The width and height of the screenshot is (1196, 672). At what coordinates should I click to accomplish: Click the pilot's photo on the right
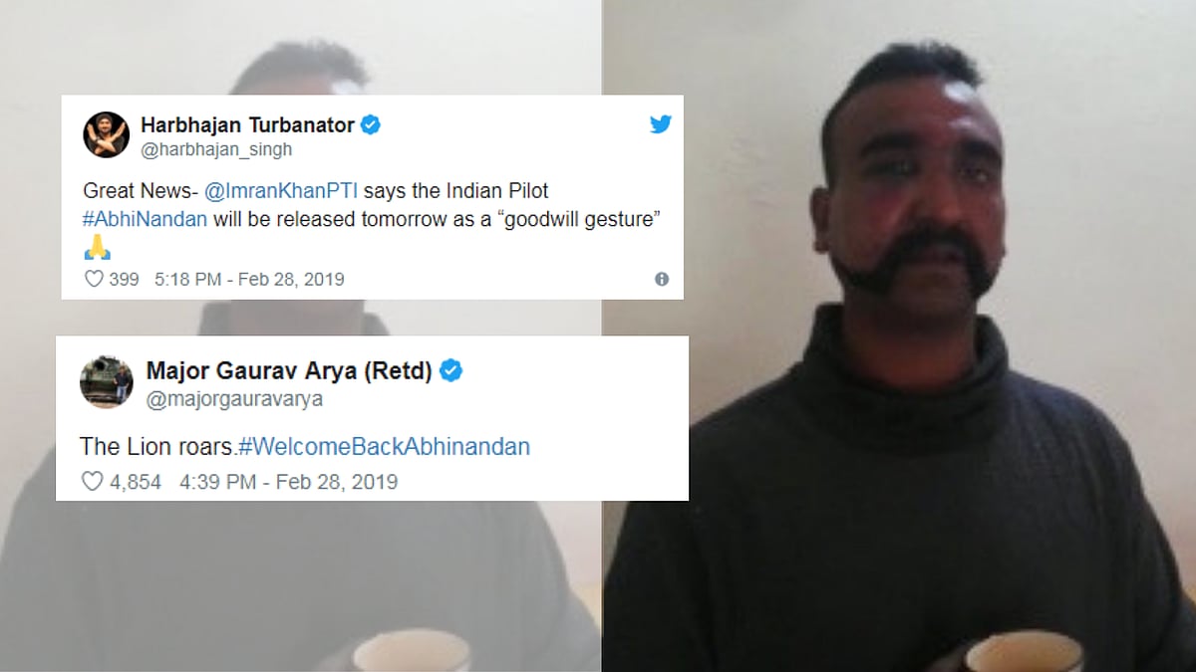[899, 336]
